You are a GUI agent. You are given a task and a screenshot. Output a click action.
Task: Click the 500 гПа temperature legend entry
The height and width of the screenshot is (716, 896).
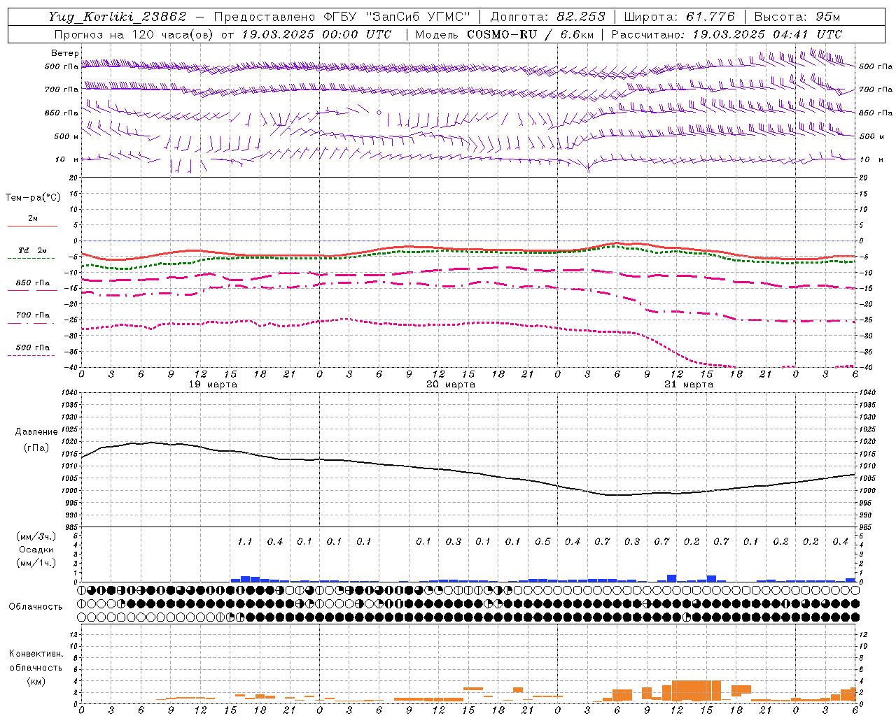click(x=33, y=348)
